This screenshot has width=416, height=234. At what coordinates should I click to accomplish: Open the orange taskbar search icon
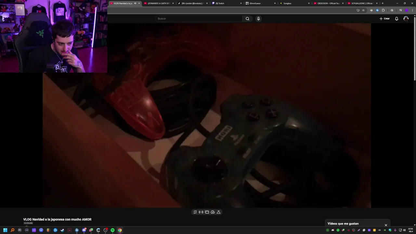12,230
